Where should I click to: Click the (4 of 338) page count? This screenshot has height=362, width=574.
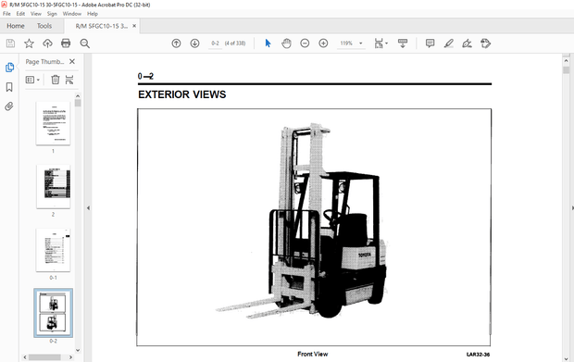[235, 44]
